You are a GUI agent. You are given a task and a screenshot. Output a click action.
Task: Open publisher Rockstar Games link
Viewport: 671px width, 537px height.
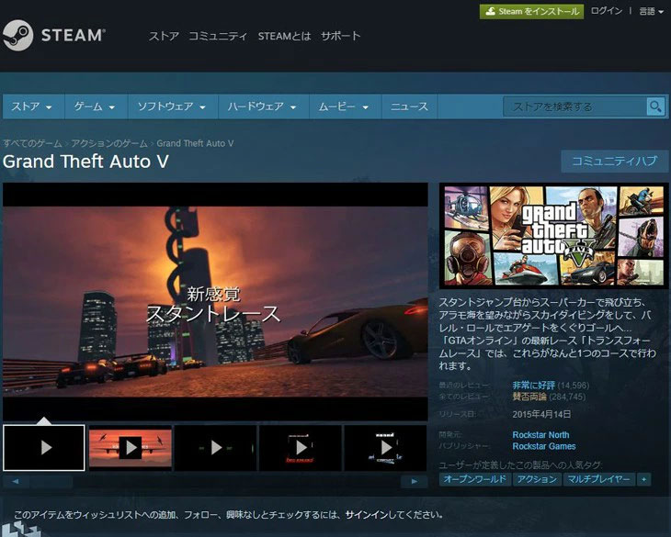click(x=544, y=446)
